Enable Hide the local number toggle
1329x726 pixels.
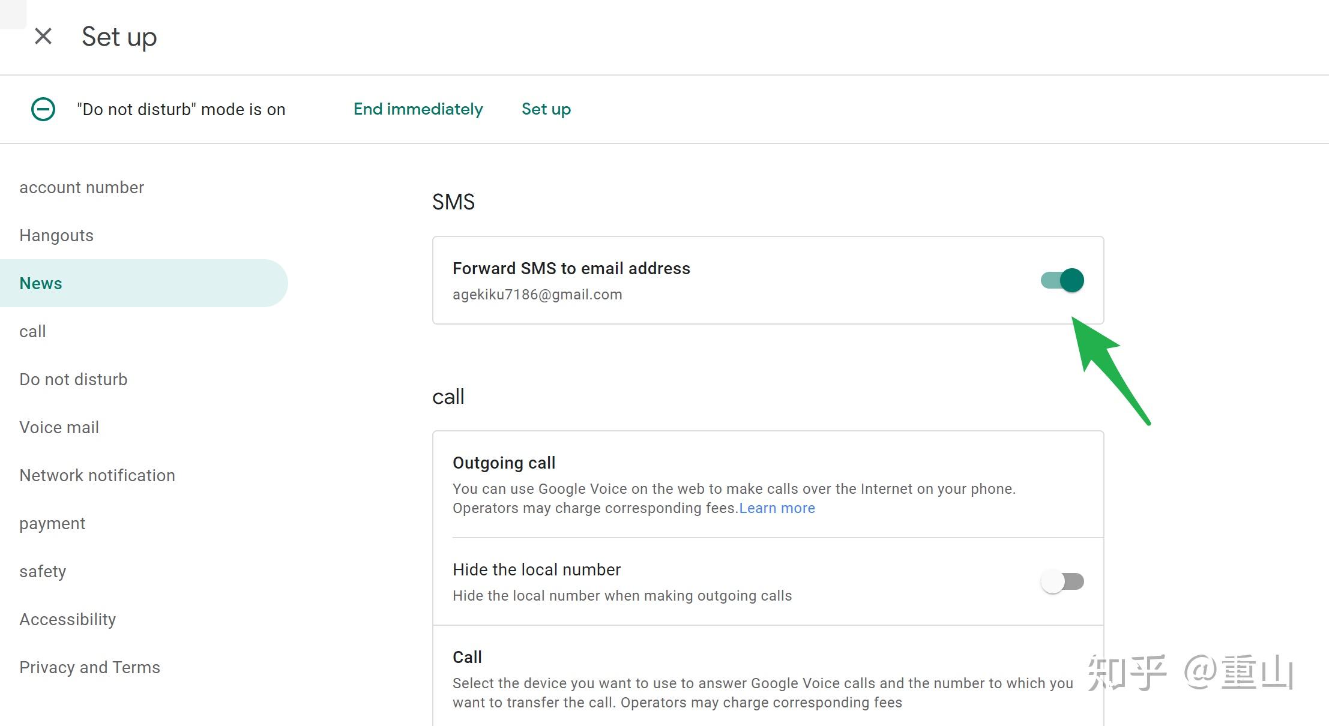tap(1062, 581)
